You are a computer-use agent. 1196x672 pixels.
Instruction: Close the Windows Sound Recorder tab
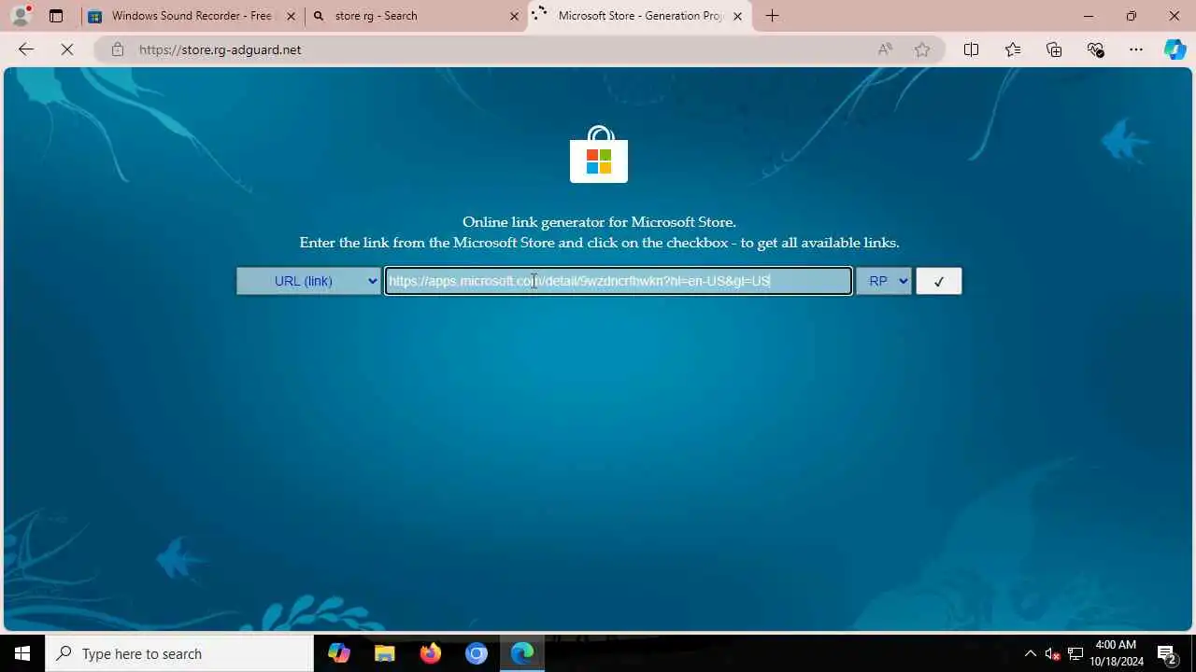(x=291, y=16)
